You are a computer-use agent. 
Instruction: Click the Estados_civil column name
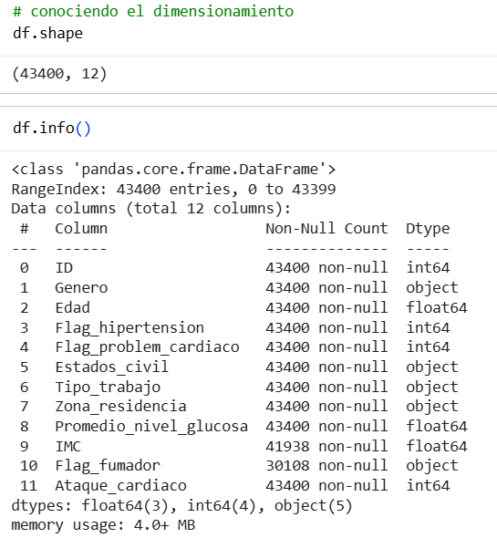(x=112, y=367)
